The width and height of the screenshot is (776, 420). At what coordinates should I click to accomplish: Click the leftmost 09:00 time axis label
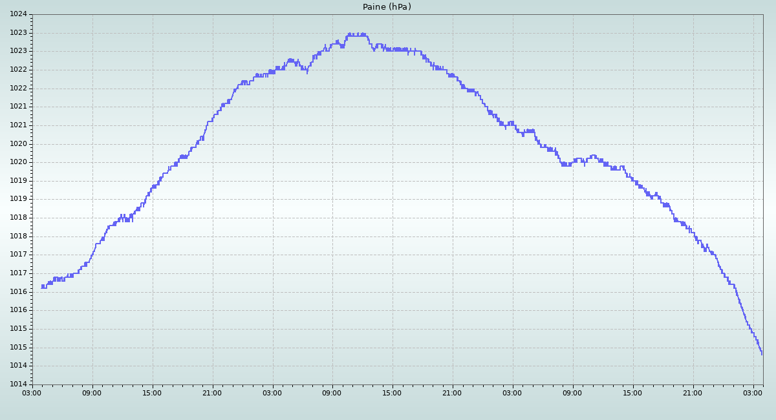[x=92, y=392]
